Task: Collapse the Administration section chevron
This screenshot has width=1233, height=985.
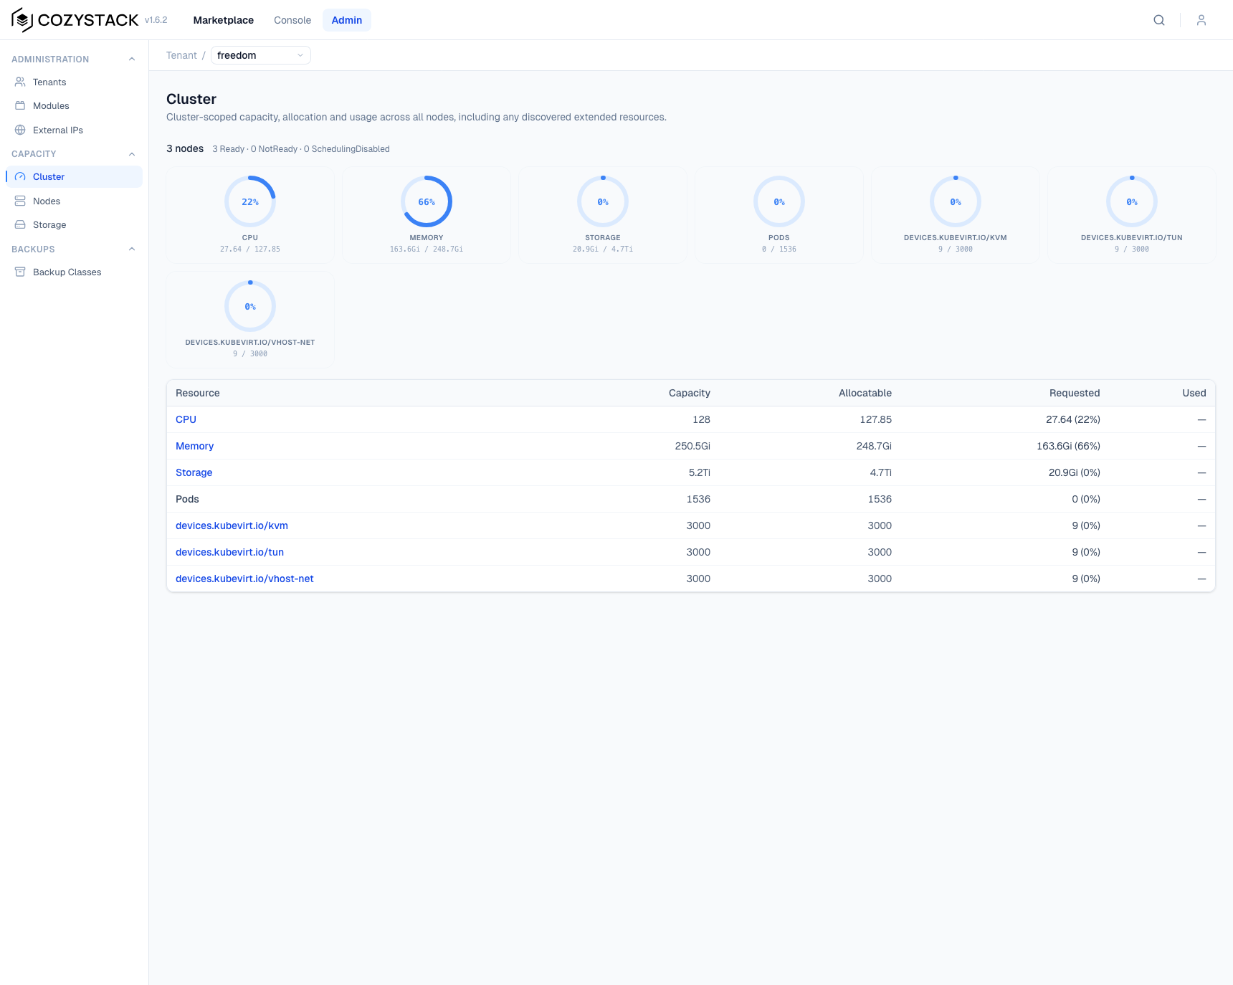Action: pyautogui.click(x=132, y=59)
